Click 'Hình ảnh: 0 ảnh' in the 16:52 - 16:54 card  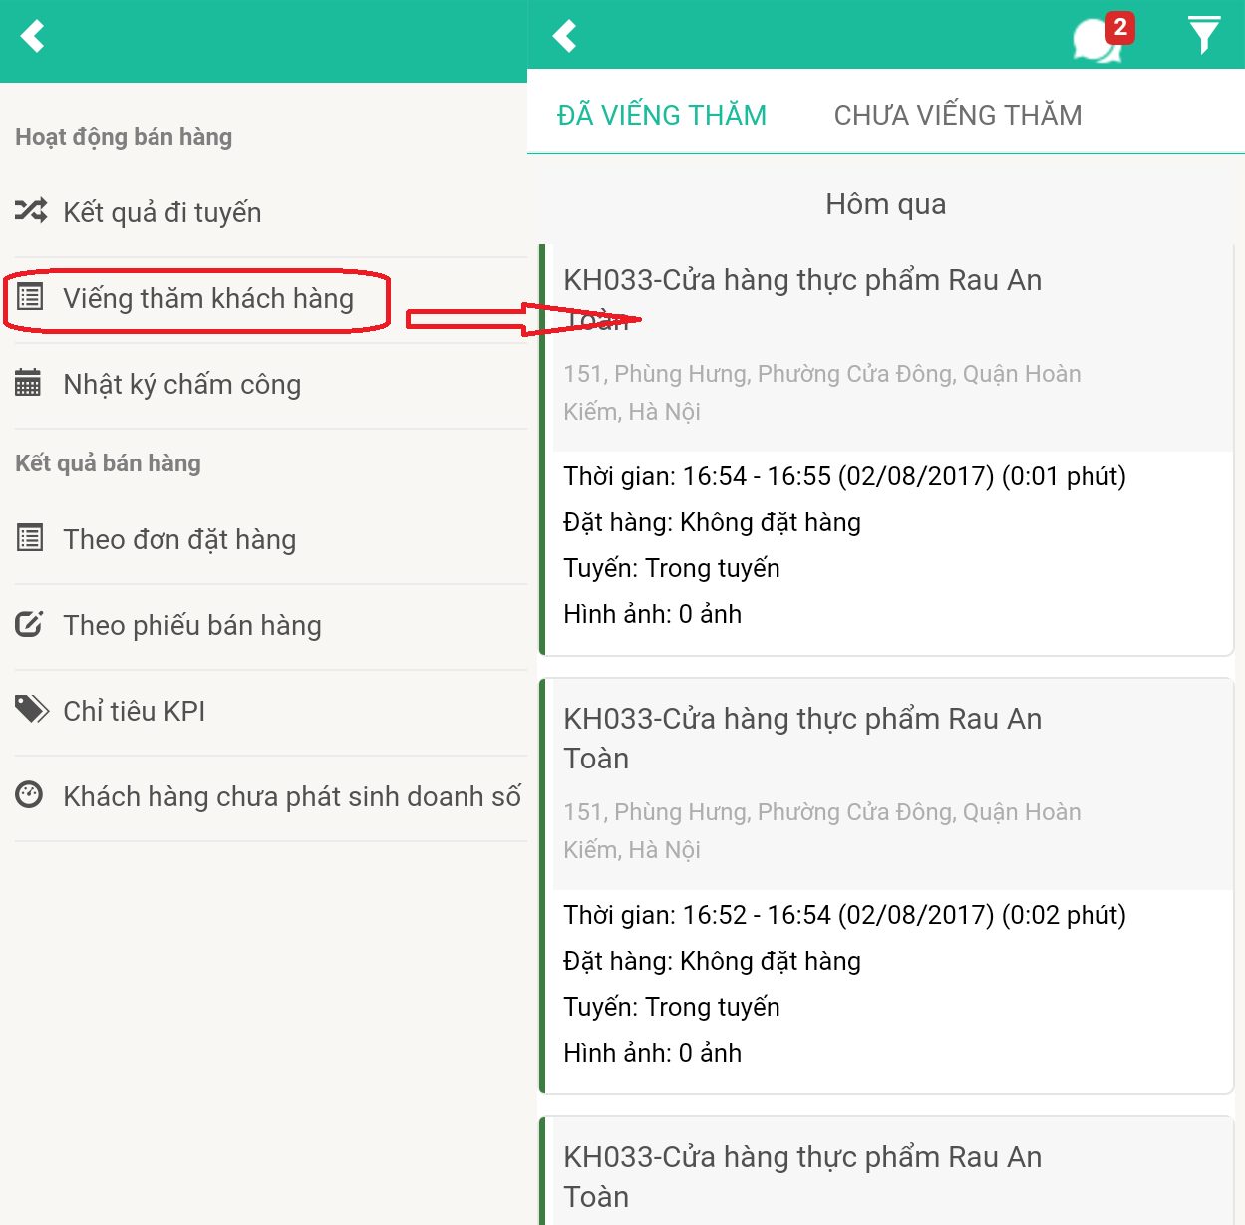[x=652, y=1053]
